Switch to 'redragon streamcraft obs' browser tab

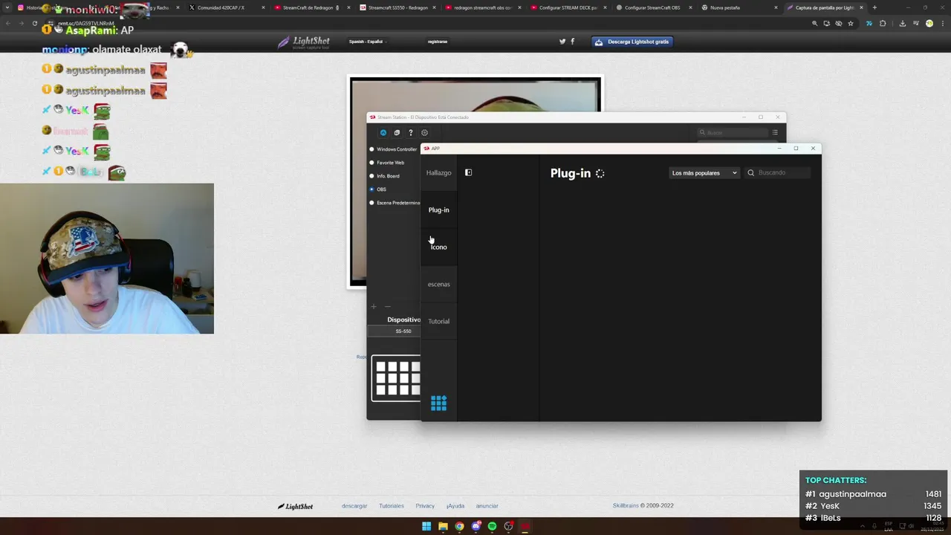[x=482, y=7]
